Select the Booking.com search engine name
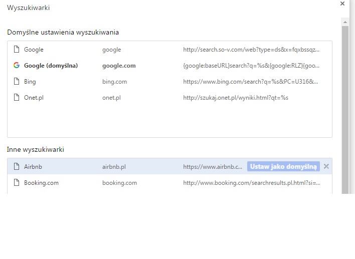355x259 pixels. click(x=41, y=183)
